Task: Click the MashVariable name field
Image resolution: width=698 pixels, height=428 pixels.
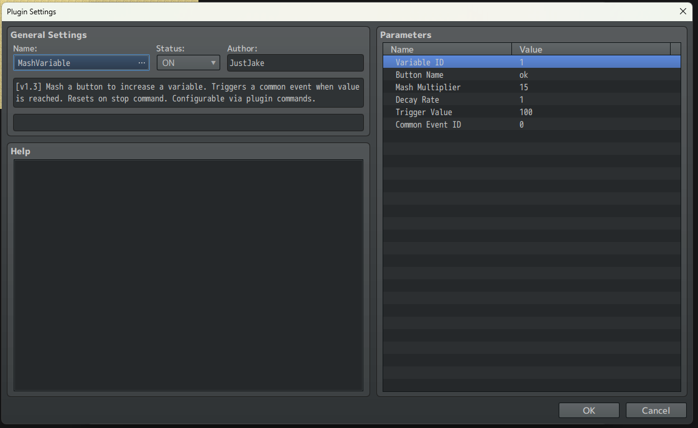Action: pos(81,63)
